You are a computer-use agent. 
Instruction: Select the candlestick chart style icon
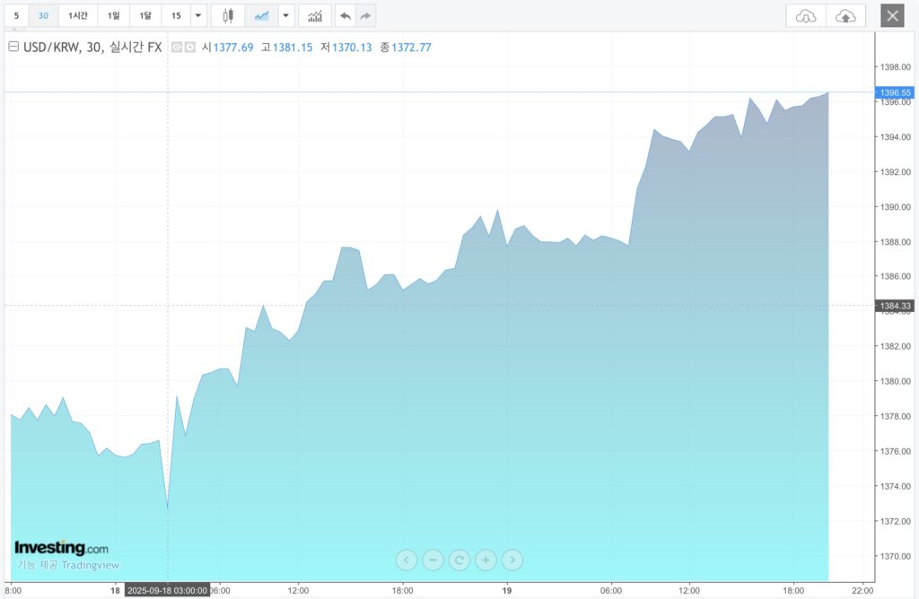(228, 15)
